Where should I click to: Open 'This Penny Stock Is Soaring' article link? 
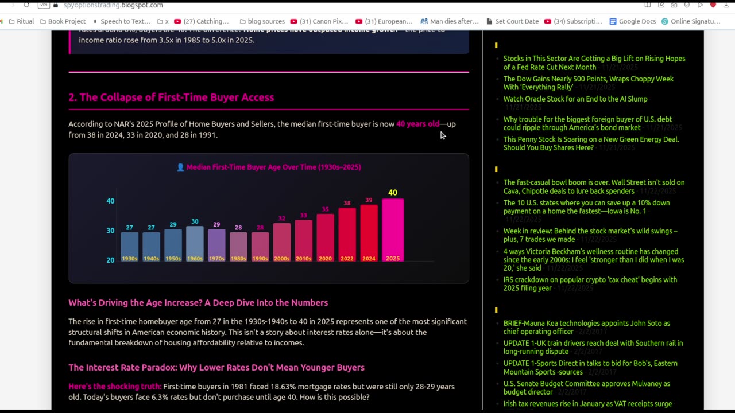[591, 143]
